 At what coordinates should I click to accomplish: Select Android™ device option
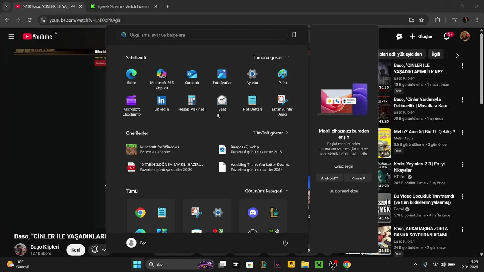point(329,178)
